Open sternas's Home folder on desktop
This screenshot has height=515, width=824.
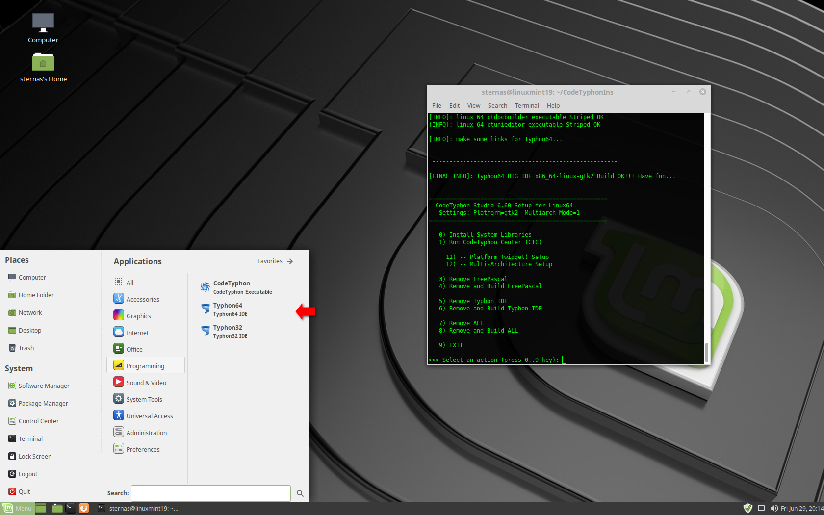click(43, 68)
